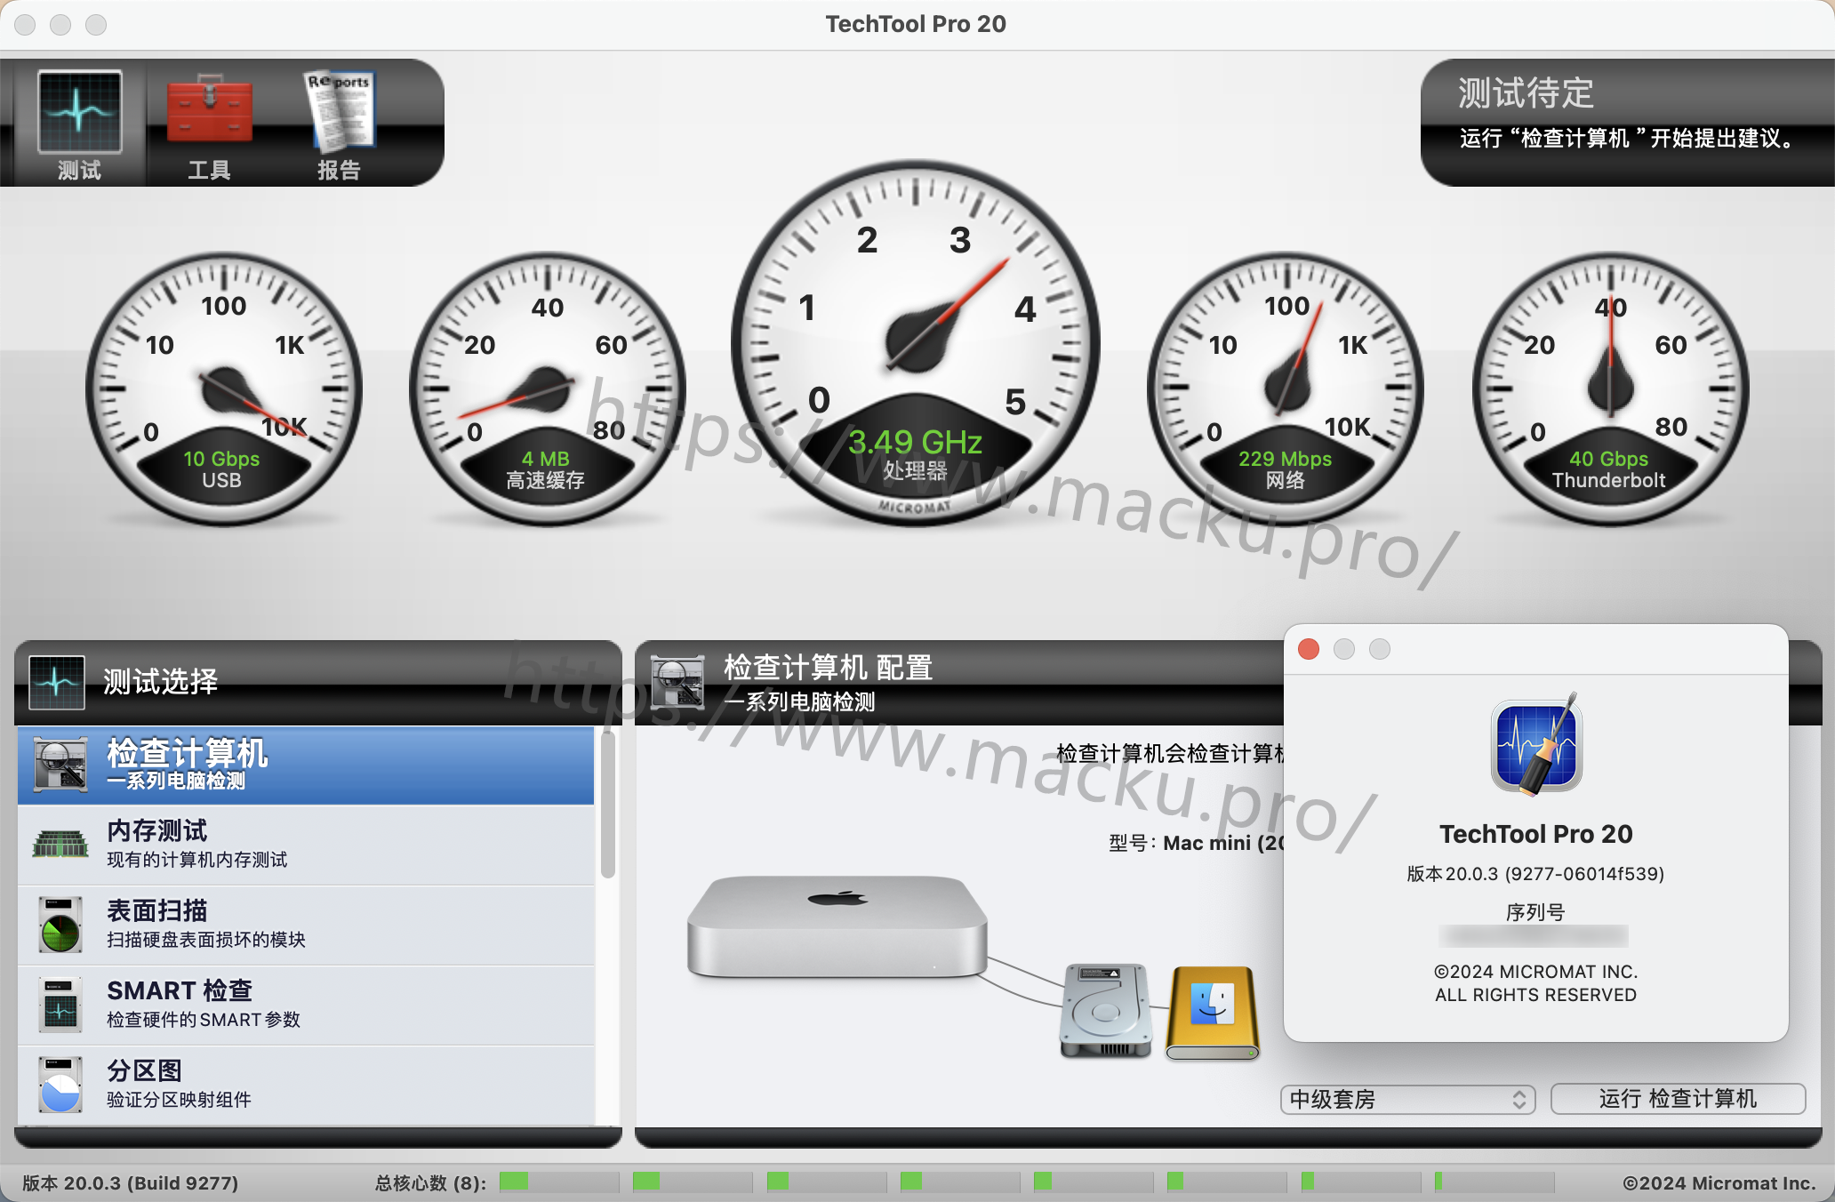
Task: Click the test list vertical scrollbar
Action: coord(608,805)
